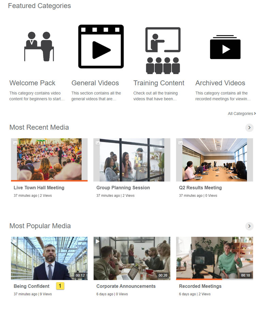
Task: Click the yellow badge numbered 1
Action: (x=60, y=286)
